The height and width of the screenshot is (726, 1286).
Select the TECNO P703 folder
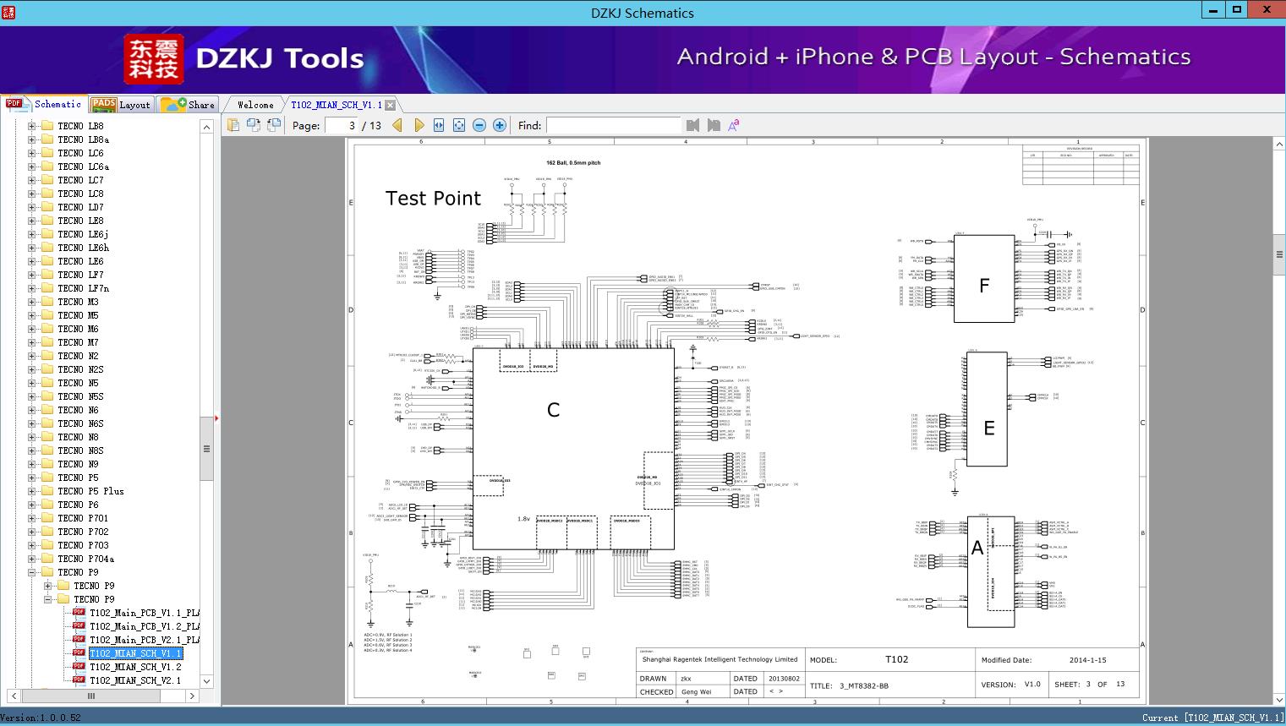[x=83, y=545]
